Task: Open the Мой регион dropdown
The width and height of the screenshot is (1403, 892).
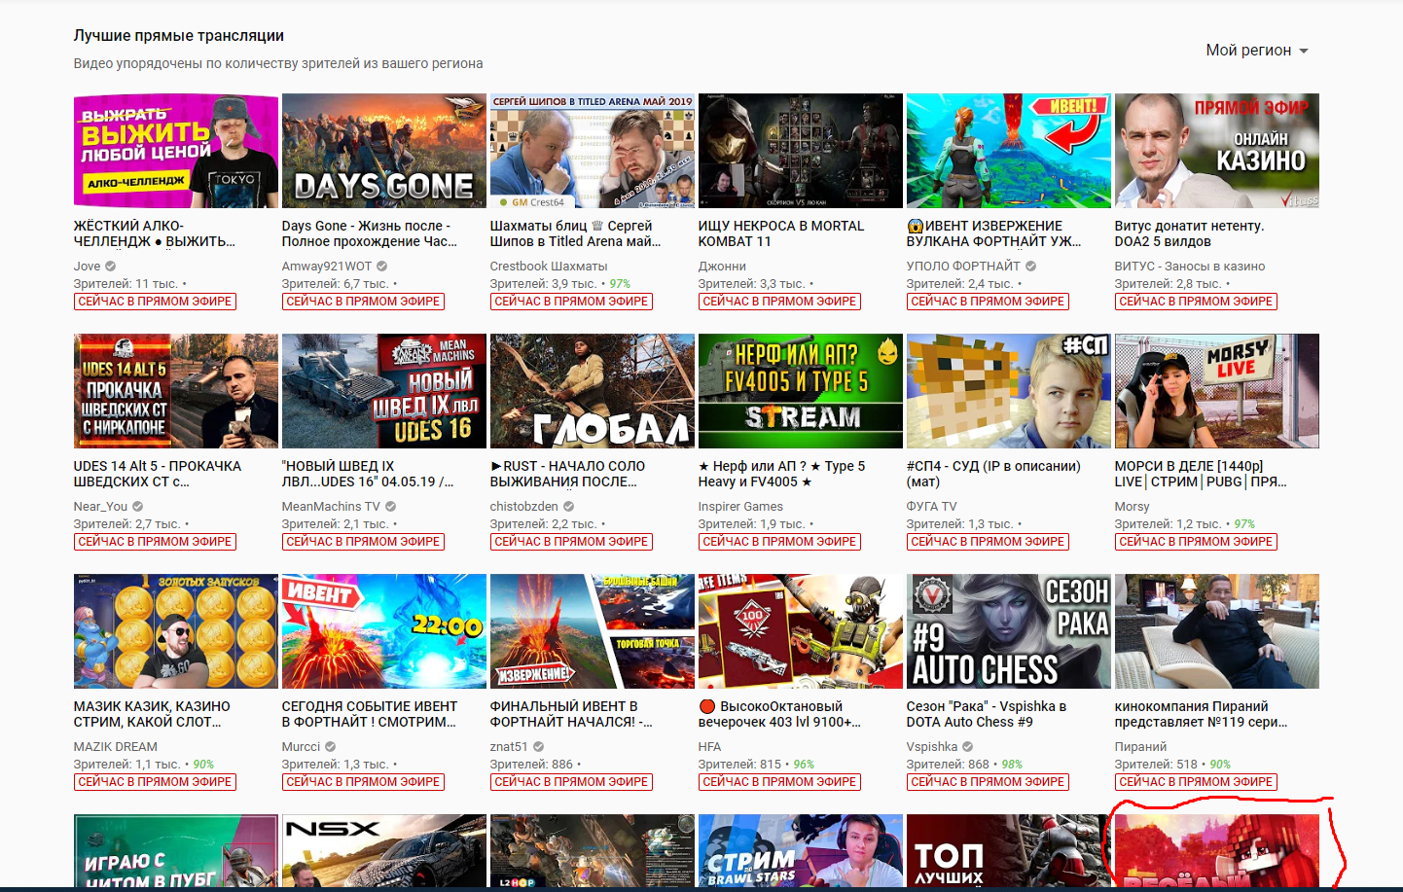Action: point(1256,51)
